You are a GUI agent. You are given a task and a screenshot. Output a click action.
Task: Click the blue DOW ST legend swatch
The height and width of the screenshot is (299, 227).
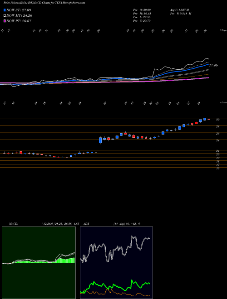[x=5, y=10]
